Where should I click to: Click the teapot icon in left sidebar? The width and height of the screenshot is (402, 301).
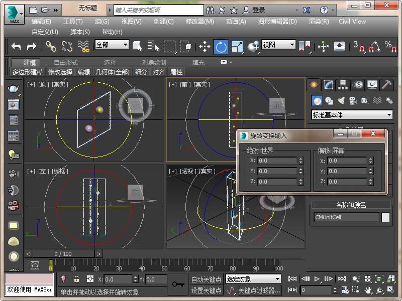click(x=14, y=89)
